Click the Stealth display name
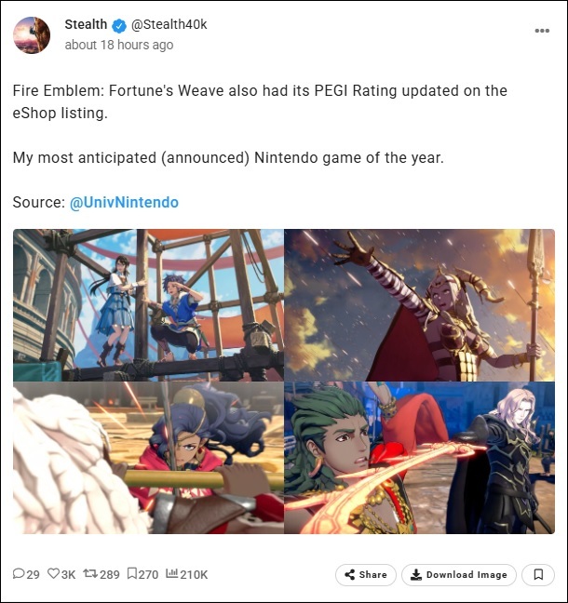The width and height of the screenshot is (568, 603). click(86, 24)
